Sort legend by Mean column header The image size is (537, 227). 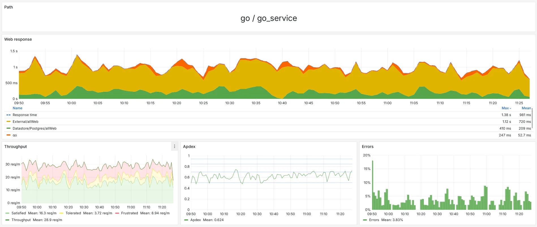(x=526, y=108)
